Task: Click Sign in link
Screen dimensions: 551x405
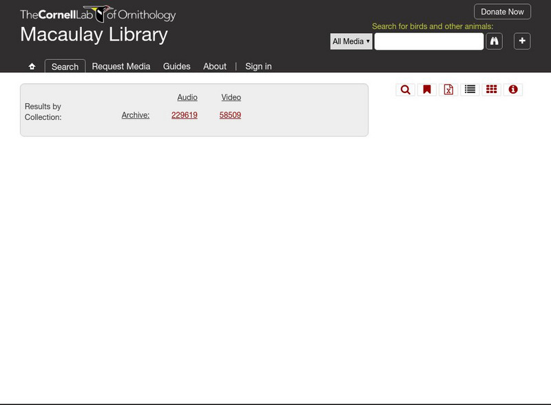Action: coord(258,66)
